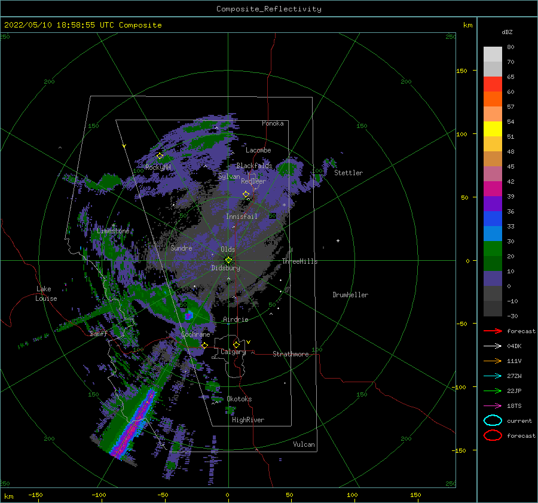The height and width of the screenshot is (503, 538).
Task: Click the Banff label on map
Action: [99, 333]
